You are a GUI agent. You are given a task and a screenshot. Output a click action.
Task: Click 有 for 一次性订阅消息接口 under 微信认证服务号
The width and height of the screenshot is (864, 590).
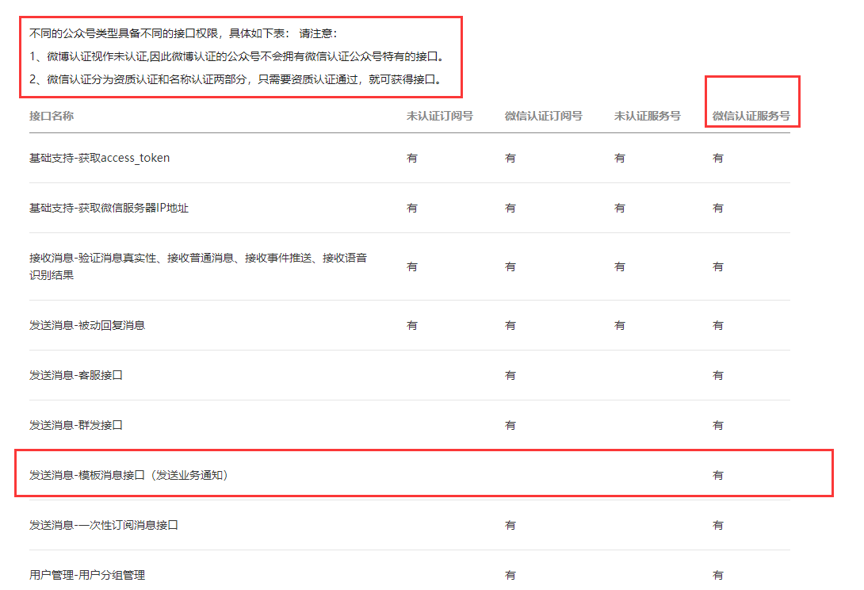click(x=717, y=526)
